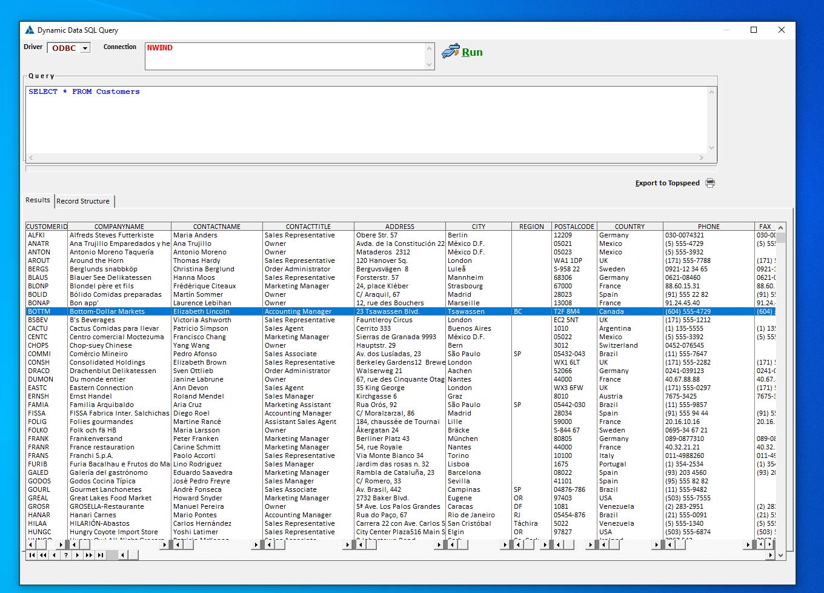Click the Export to Topspeed printer icon
Screen dimensions: 824x593
pyautogui.click(x=710, y=183)
